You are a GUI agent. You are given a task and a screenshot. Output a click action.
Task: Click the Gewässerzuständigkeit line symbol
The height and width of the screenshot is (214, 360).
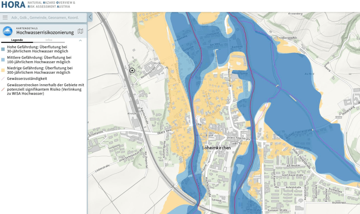pyautogui.click(x=3, y=79)
